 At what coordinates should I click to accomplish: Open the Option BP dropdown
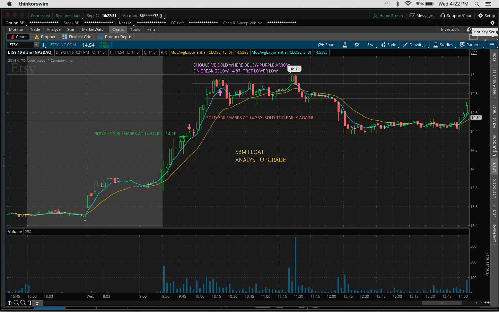(16, 23)
